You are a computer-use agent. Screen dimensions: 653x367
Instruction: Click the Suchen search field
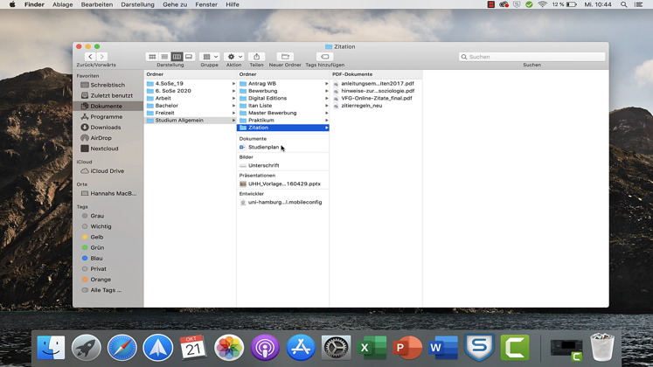pos(535,57)
